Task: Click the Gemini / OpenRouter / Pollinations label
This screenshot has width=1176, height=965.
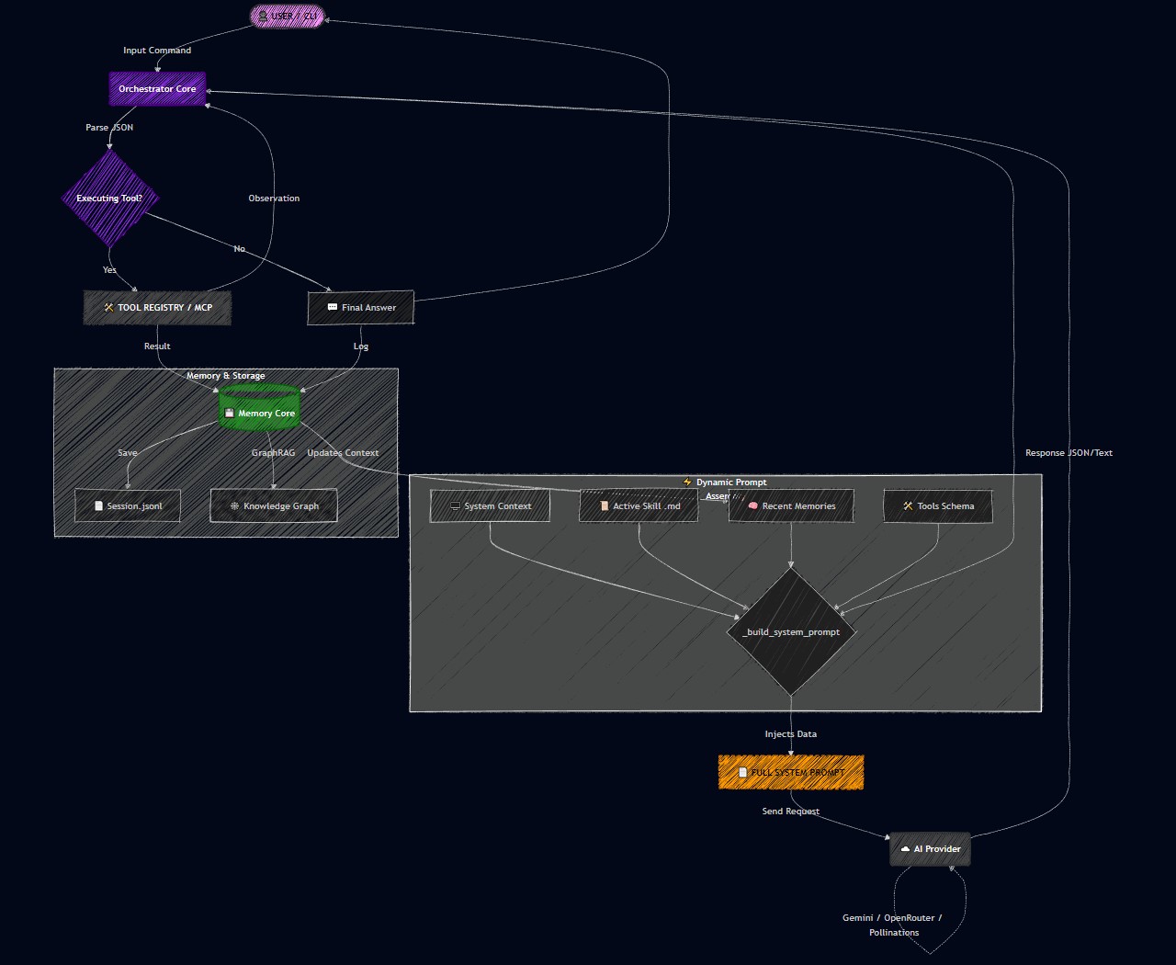Action: [x=893, y=925]
